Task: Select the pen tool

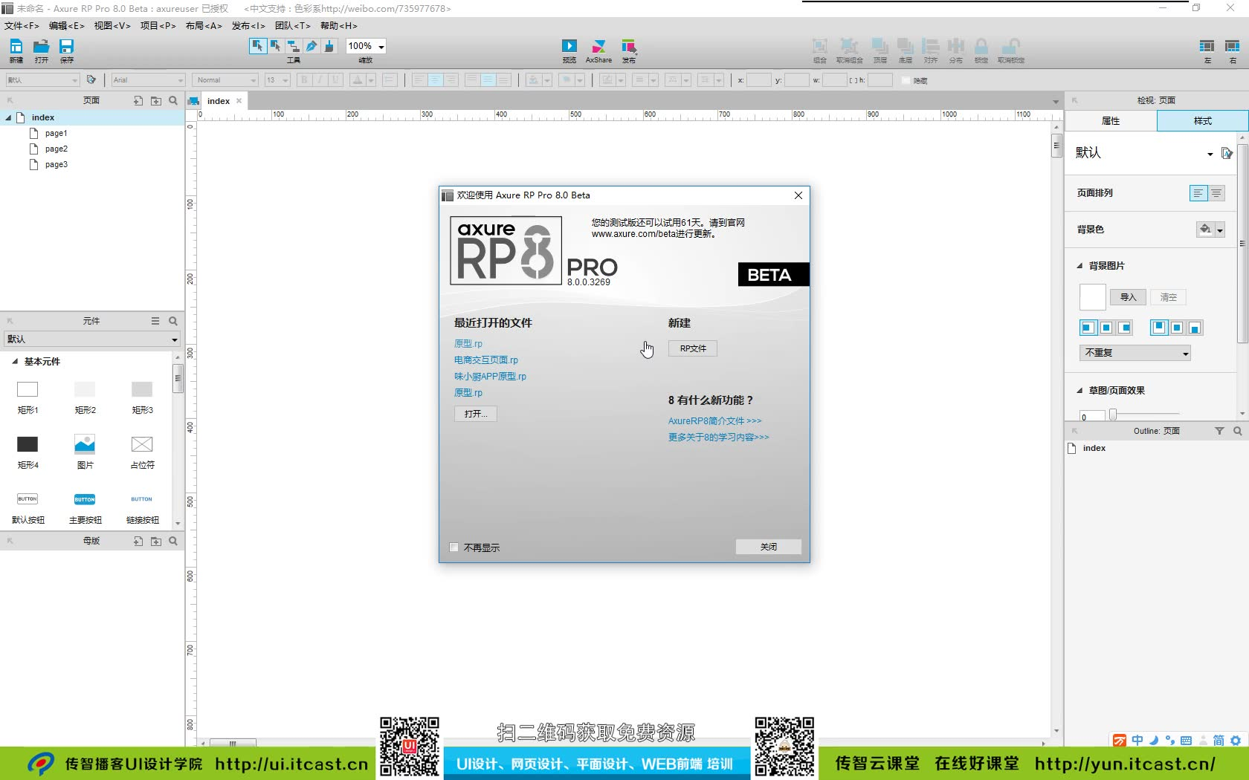Action: [x=312, y=46]
